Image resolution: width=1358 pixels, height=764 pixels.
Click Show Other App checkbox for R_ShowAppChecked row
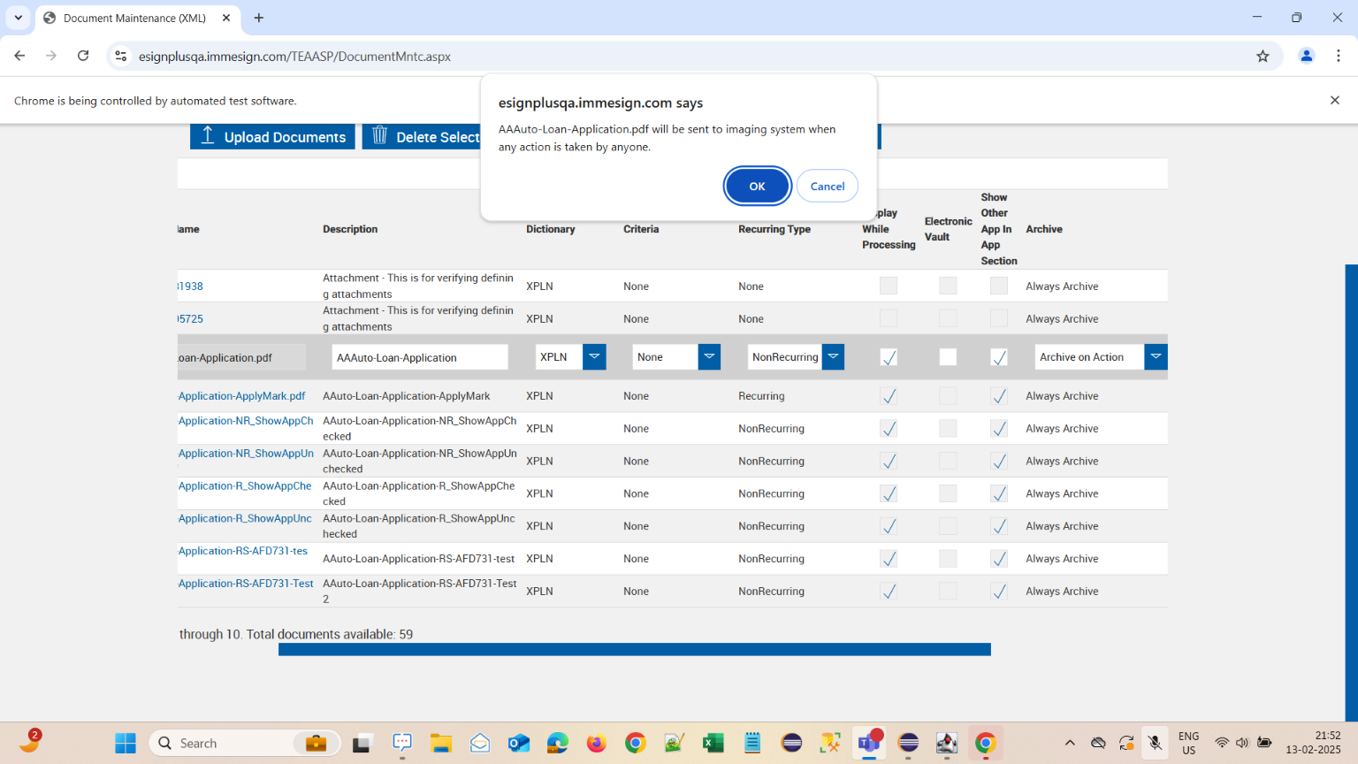[x=999, y=493]
